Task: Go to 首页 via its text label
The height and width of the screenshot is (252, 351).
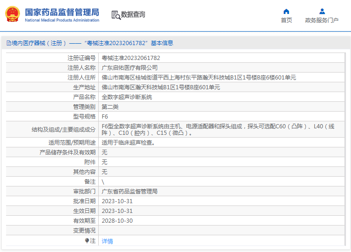Action: (x=286, y=20)
